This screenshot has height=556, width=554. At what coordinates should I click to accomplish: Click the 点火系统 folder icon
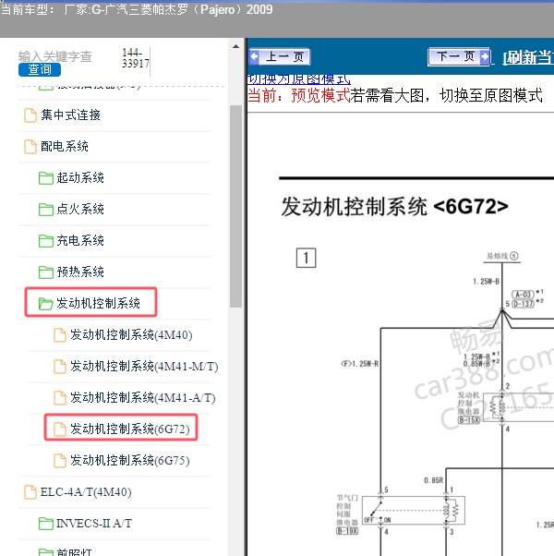(46, 210)
